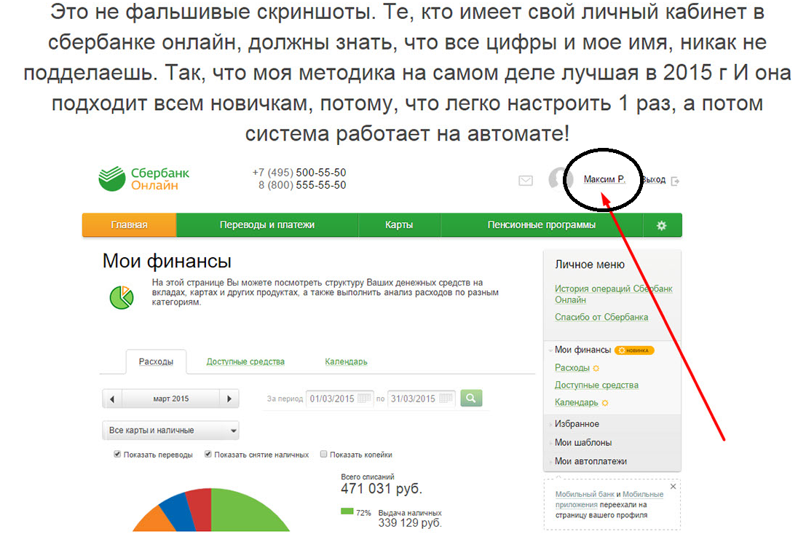Click the gear icon next to Календарь link

click(x=604, y=402)
